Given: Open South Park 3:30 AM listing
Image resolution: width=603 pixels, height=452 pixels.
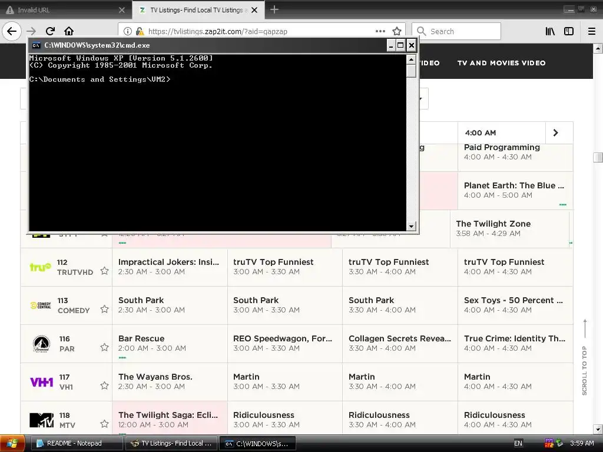Looking at the screenshot, I should (400, 305).
